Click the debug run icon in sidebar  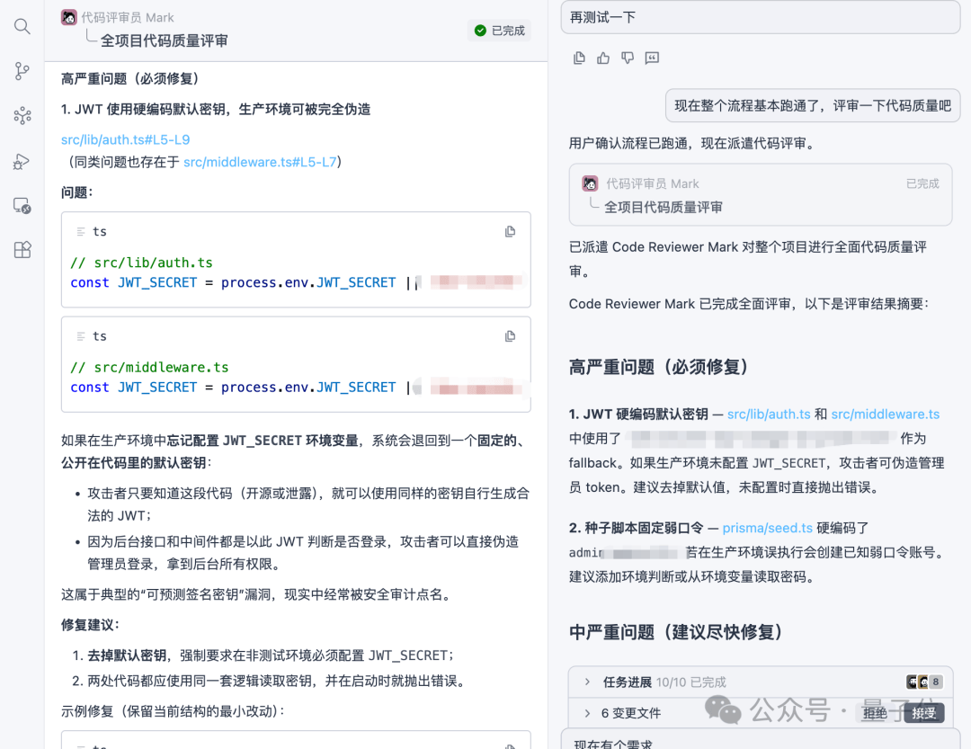point(22,161)
